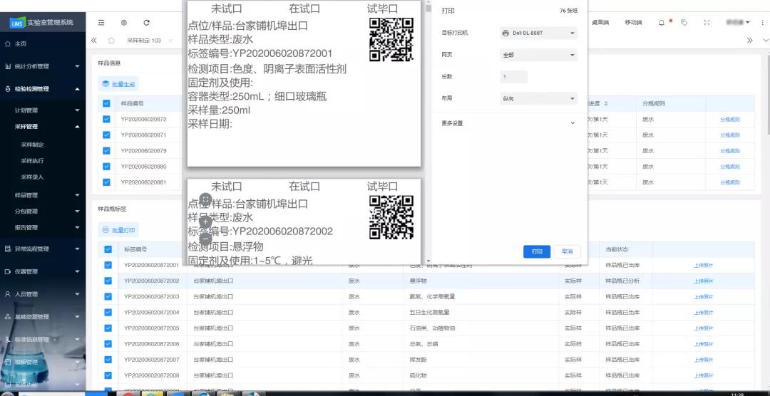The width and height of the screenshot is (770, 396).
Task: Open 采样录入 in sidebar
Action: (x=32, y=177)
